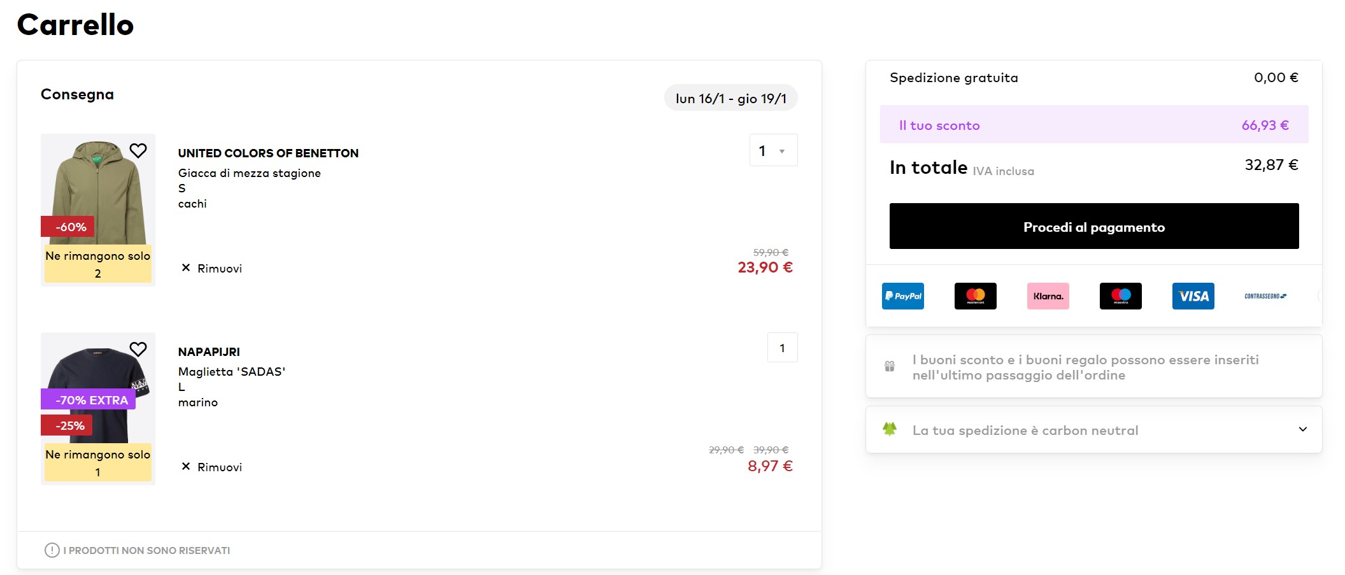Viewport: 1345px width, 575px height.
Task: Click Procedi al pagamento button
Action: click(1094, 226)
